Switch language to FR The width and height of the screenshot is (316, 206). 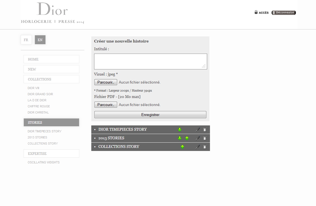click(x=26, y=40)
